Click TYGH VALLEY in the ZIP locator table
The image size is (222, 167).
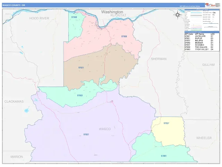202,49
